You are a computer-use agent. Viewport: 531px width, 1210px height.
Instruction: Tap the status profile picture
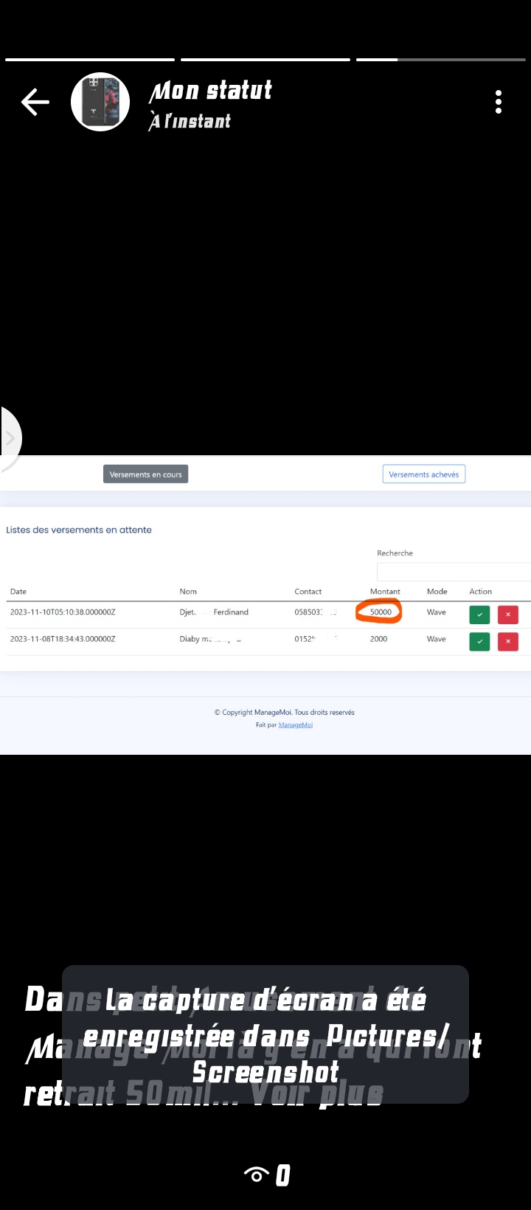point(100,102)
